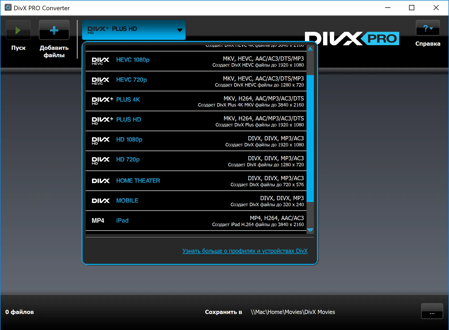Choose the HD 1080p profile
The height and width of the screenshot is (330, 449).
pos(196,141)
